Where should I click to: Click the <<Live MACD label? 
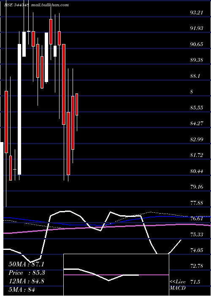tap(178, 285)
